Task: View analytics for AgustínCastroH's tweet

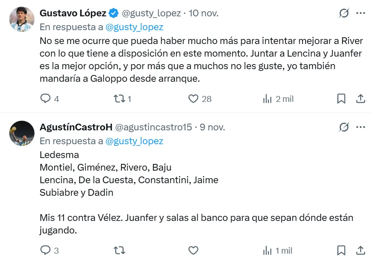Action: click(x=267, y=251)
